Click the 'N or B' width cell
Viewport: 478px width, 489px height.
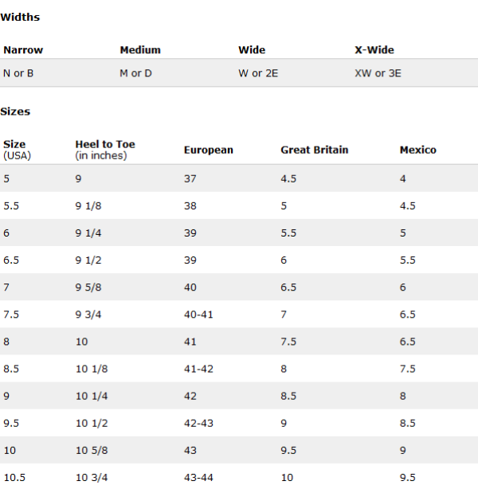pyautogui.click(x=18, y=73)
